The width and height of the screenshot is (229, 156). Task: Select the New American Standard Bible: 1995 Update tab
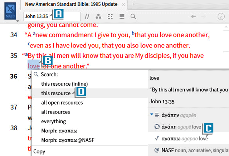click(71, 4)
